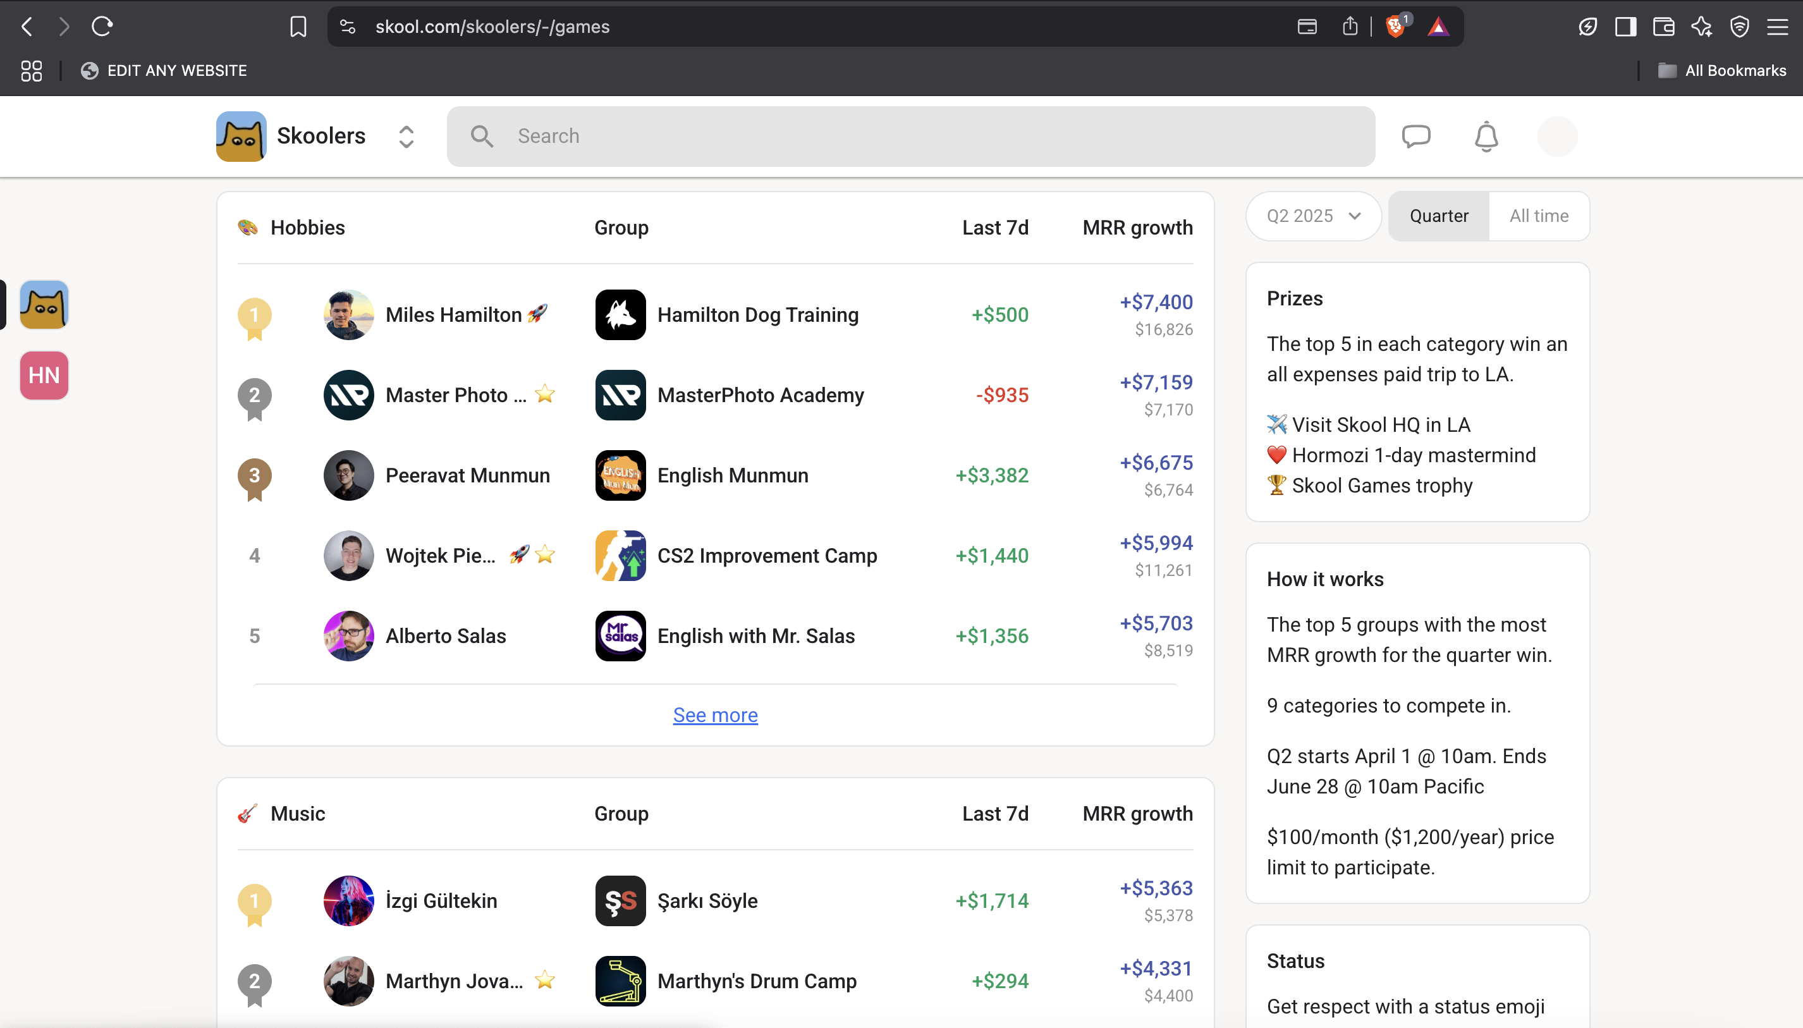Click See more under Hobbies

point(715,715)
